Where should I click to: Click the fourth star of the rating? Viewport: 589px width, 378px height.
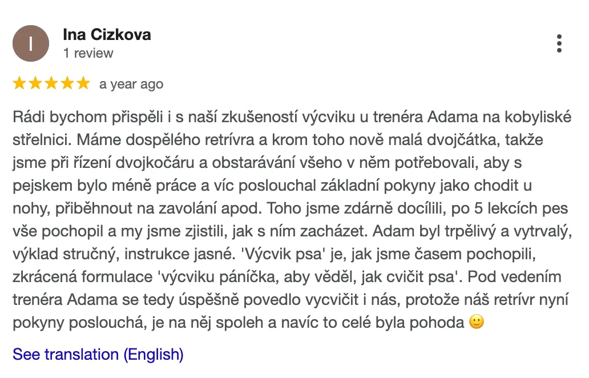point(67,83)
